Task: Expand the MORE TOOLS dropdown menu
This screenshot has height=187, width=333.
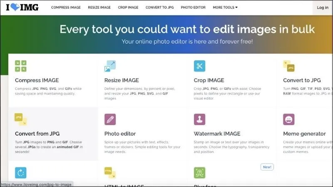Action: [225, 7]
